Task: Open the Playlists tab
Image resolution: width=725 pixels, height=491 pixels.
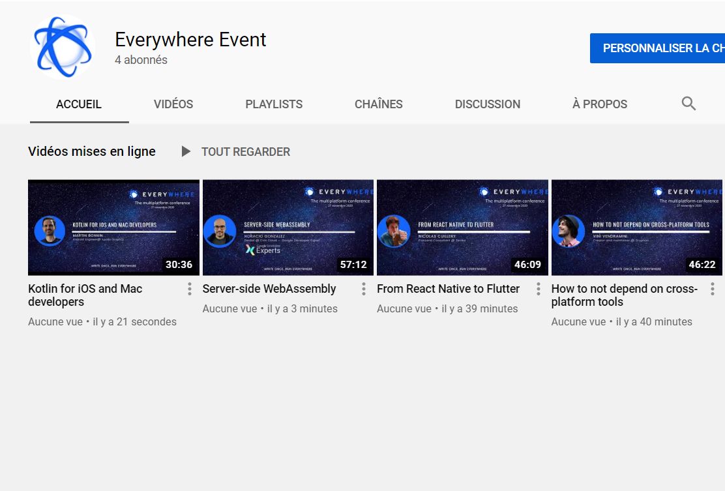Action: coord(274,104)
